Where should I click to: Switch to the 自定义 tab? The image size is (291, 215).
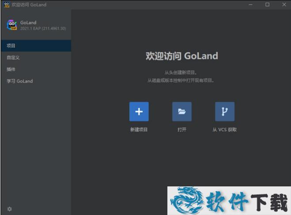coord(13,57)
